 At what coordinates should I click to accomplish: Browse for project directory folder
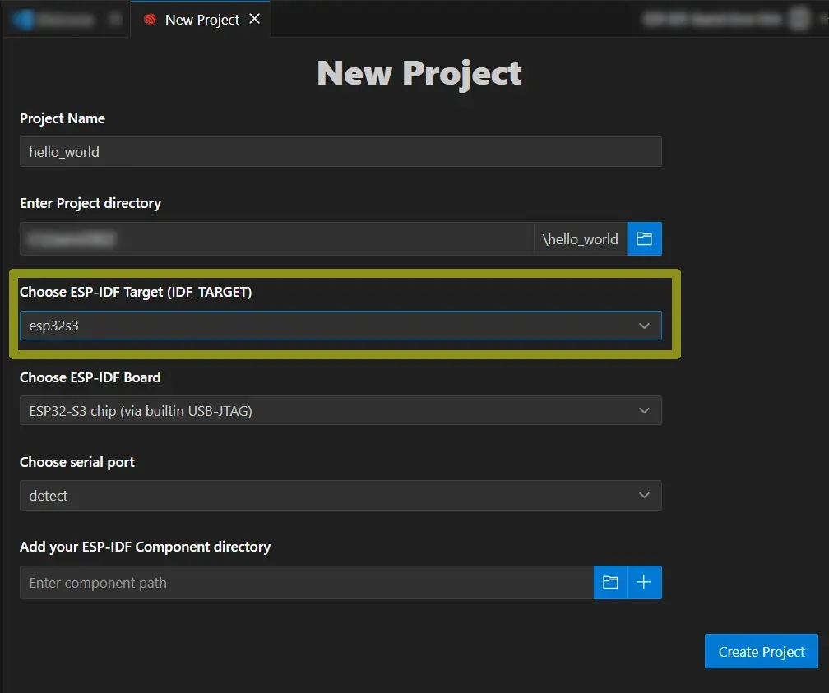coord(644,238)
